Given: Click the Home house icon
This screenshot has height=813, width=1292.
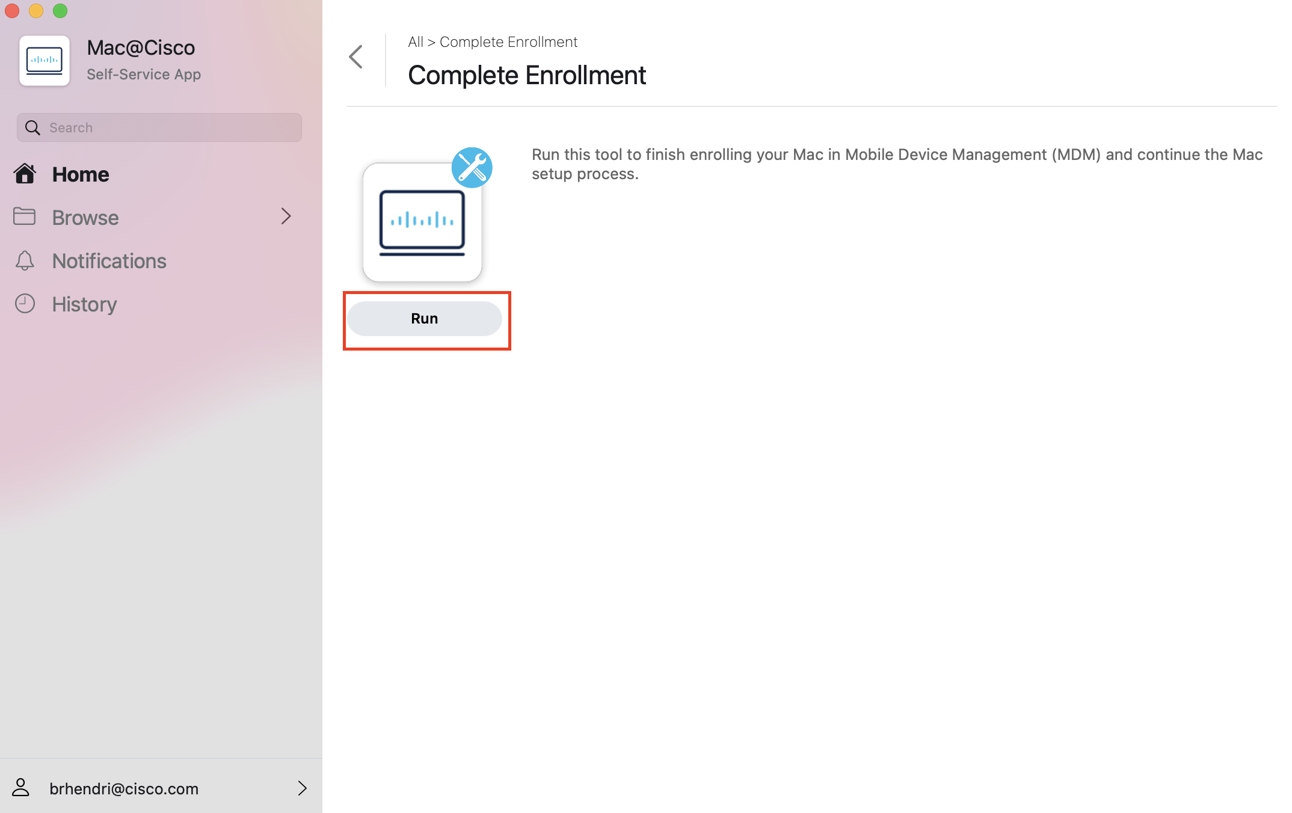Looking at the screenshot, I should (25, 174).
